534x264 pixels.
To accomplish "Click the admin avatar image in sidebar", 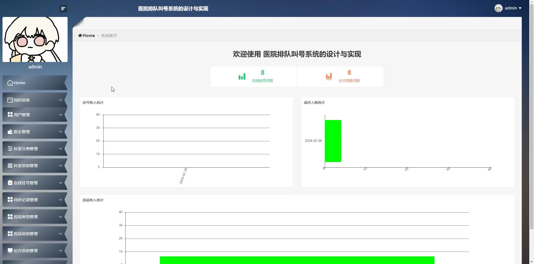I will pyautogui.click(x=35, y=39).
